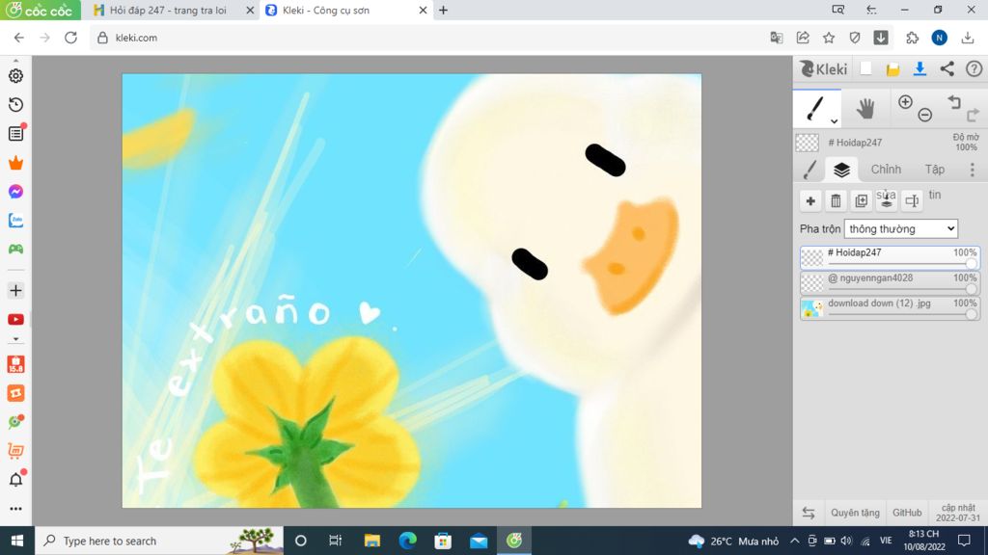Open an image file in Kleki

(892, 69)
